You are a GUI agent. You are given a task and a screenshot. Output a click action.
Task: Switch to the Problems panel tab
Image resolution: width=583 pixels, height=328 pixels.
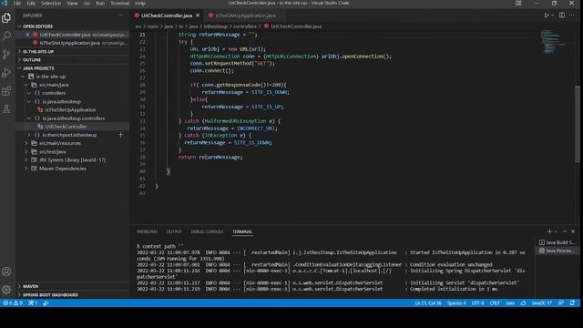point(147,231)
